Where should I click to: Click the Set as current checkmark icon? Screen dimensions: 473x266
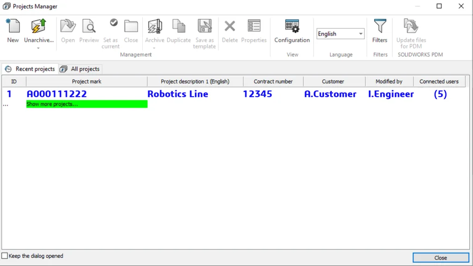coord(114,23)
